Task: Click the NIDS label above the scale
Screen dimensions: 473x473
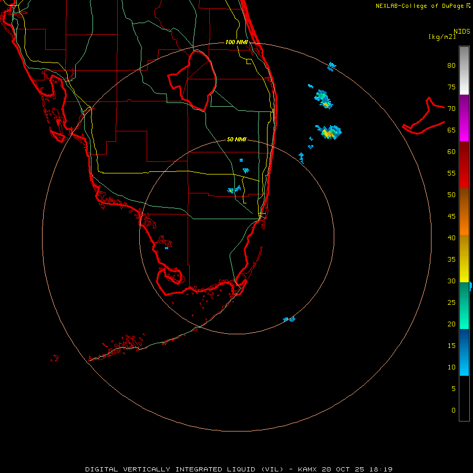Action: pos(461,32)
